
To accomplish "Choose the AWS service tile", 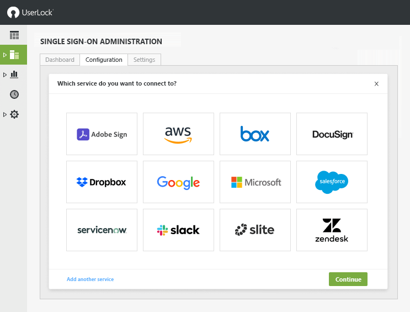I will pos(178,134).
